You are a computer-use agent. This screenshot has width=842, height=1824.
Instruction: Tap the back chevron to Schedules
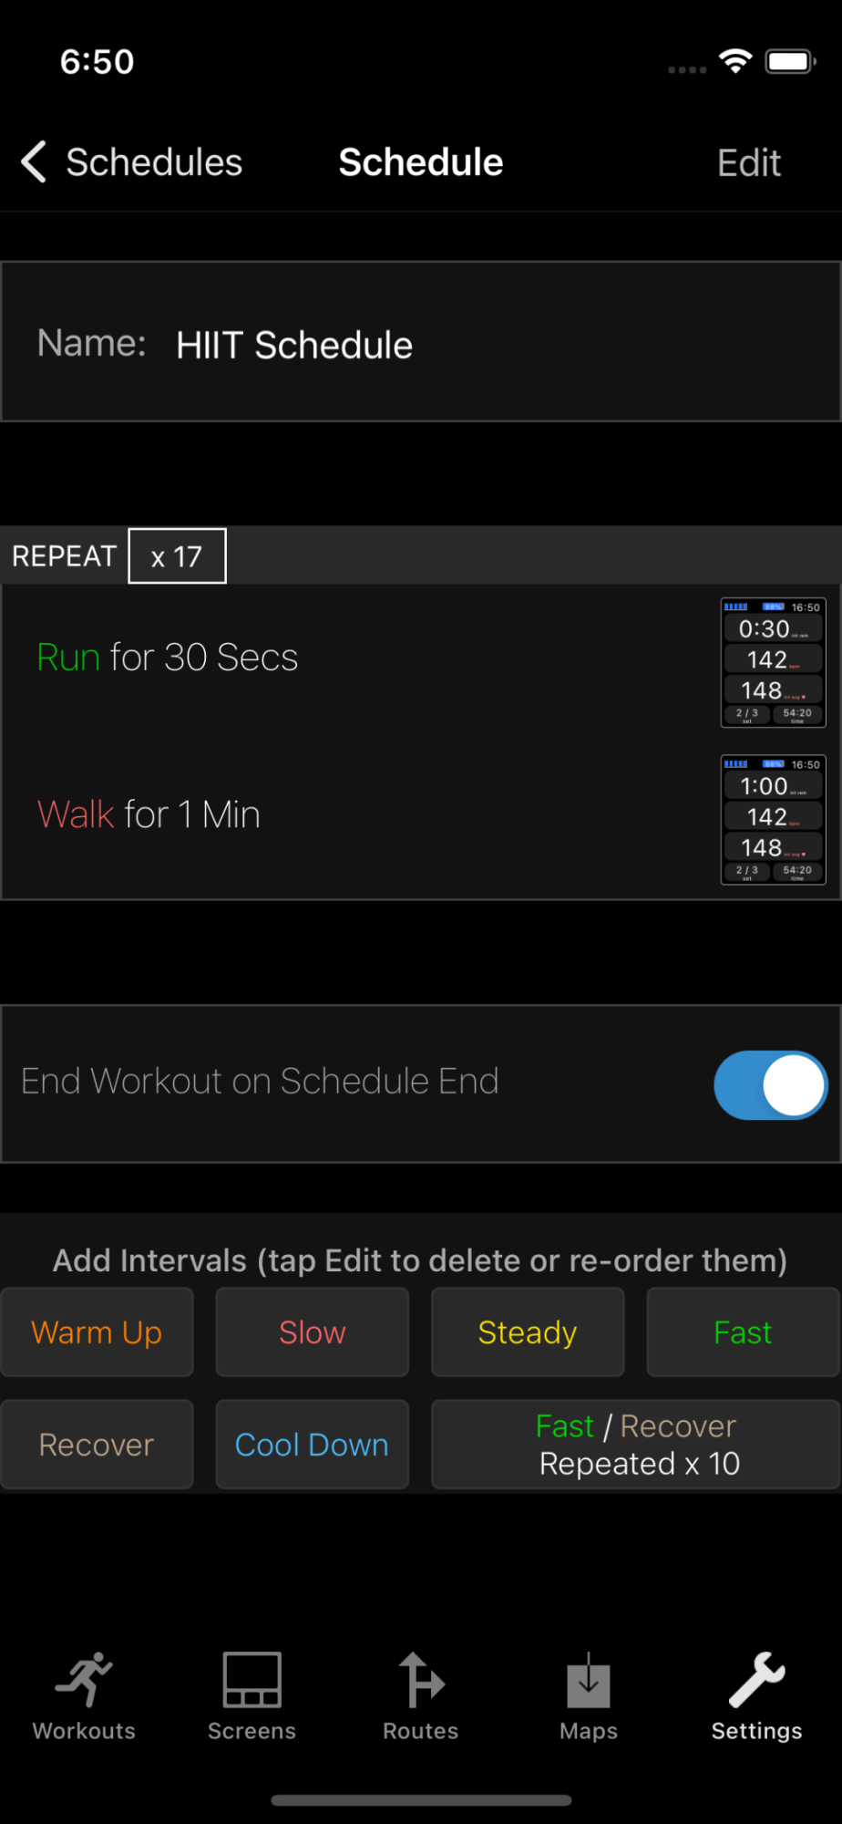pyautogui.click(x=35, y=162)
